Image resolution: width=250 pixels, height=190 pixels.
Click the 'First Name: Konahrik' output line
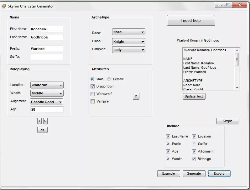point(199,63)
